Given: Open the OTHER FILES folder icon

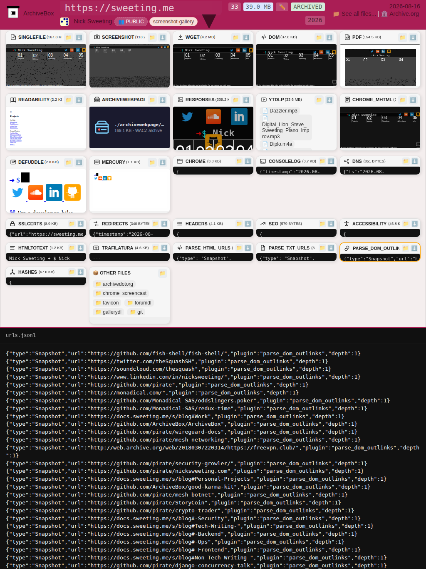Looking at the screenshot, I should coord(163,273).
